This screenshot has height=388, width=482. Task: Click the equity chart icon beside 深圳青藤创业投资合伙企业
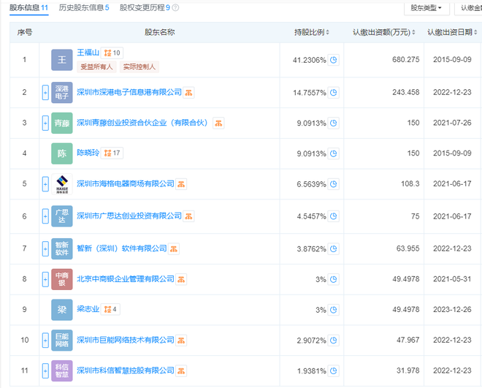218,123
